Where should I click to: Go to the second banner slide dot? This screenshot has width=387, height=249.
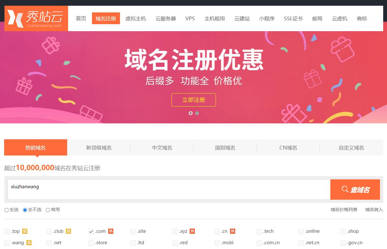tap(197, 113)
